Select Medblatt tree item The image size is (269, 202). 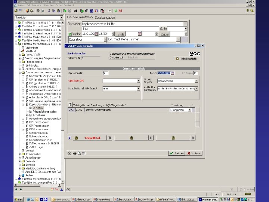click(31, 51)
